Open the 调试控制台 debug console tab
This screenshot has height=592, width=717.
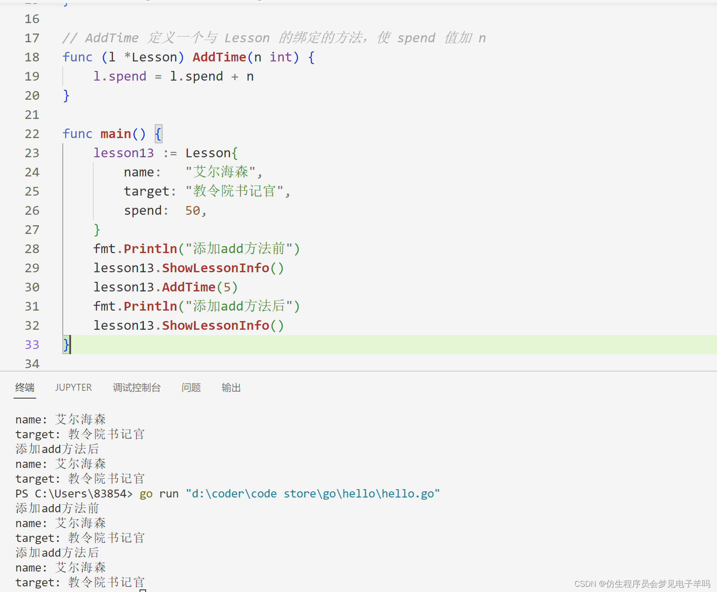136,387
